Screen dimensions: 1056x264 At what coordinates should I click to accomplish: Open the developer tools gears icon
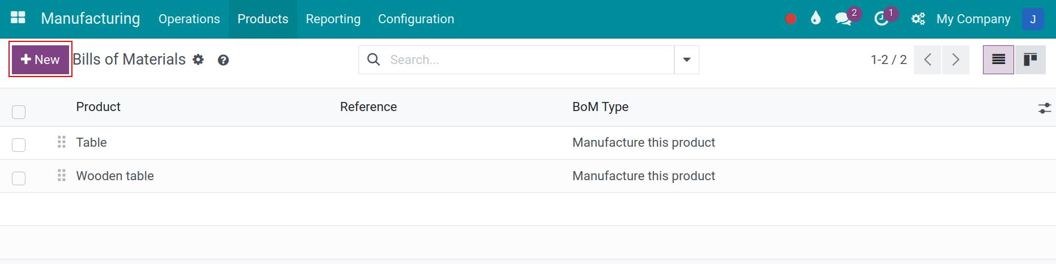(x=918, y=19)
